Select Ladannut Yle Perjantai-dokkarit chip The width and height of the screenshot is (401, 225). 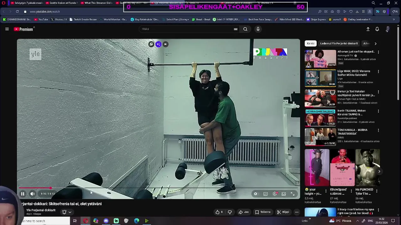pos(339,43)
